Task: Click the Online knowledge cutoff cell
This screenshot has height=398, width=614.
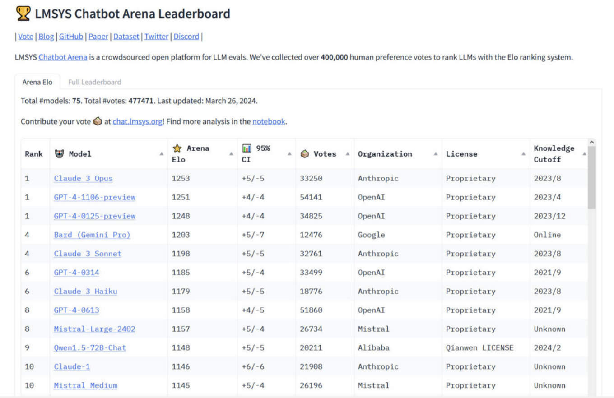Action: tap(559, 235)
